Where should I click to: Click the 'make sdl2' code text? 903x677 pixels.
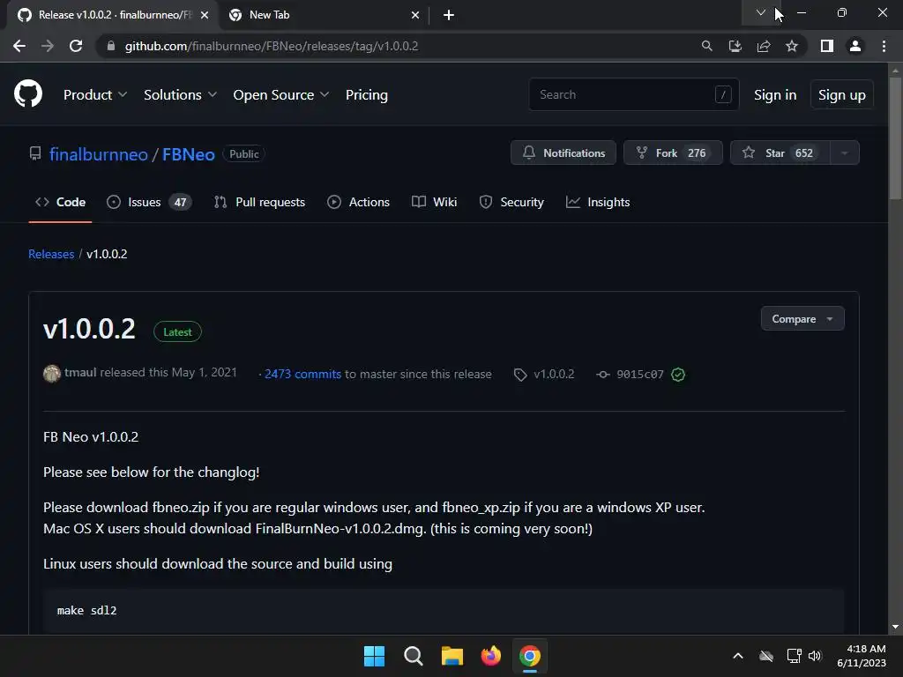tap(87, 610)
